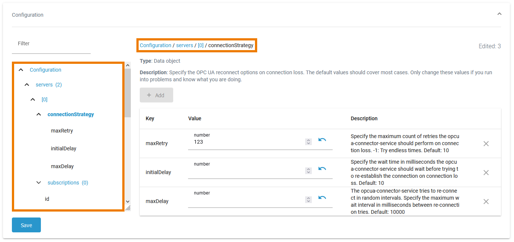Collapse the Configuration tree node

pos(21,70)
